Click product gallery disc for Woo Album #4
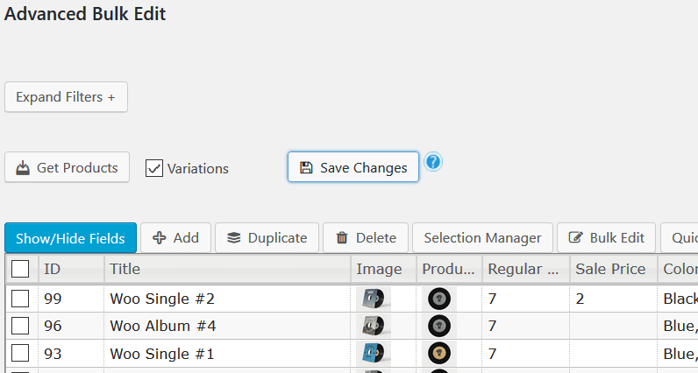 [439, 326]
